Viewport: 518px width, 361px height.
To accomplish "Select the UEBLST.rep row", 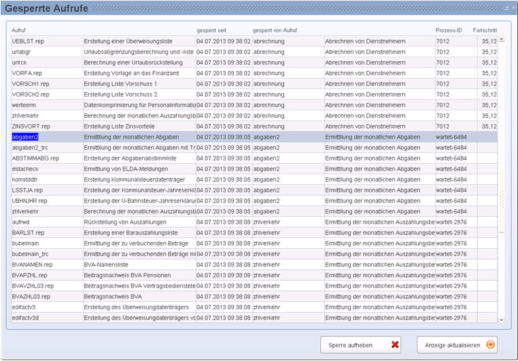I will (254, 41).
